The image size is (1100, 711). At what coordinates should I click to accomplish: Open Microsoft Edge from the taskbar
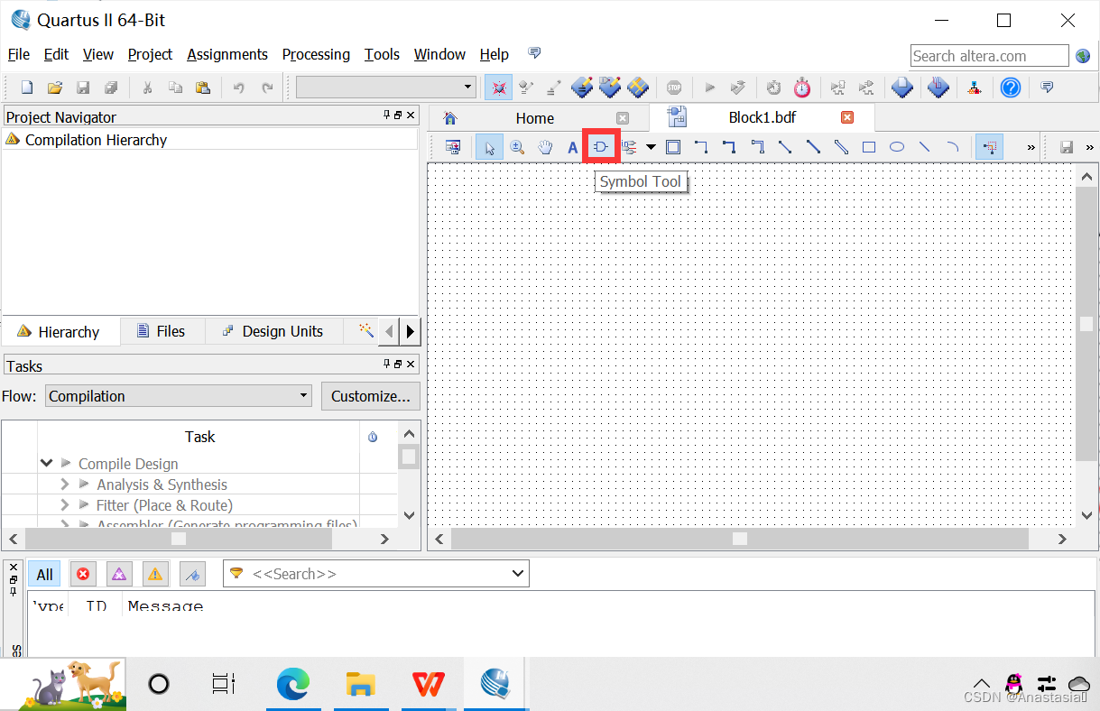[293, 684]
